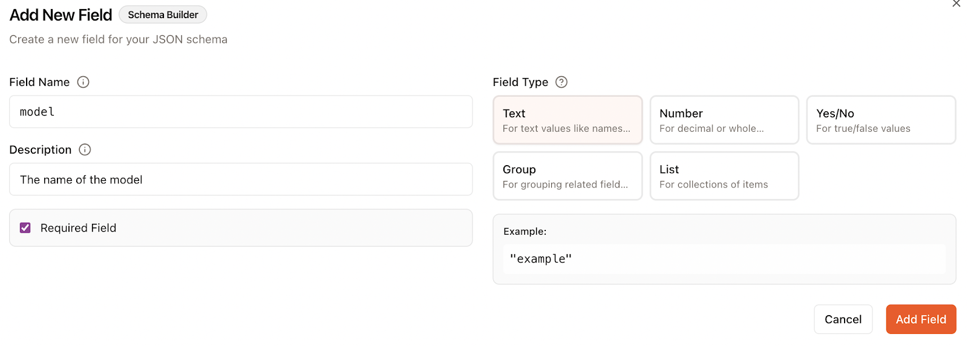968x346 pixels.
Task: Click the "example" code sample text
Action: [541, 259]
